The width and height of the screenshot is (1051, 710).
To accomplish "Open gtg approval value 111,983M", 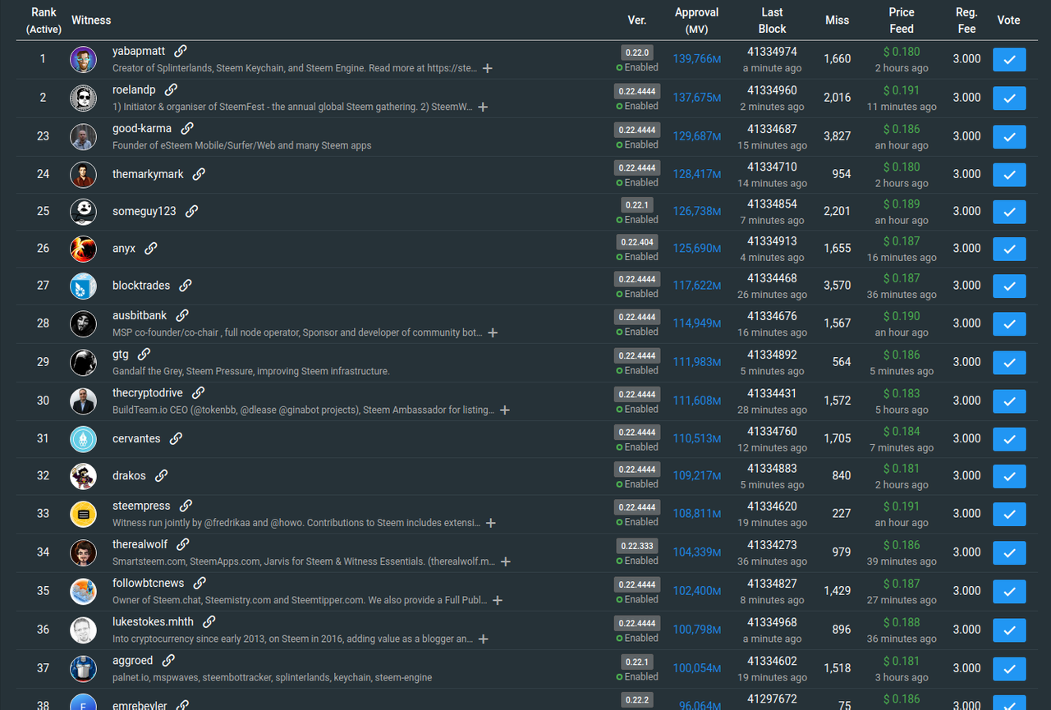I will [x=697, y=362].
